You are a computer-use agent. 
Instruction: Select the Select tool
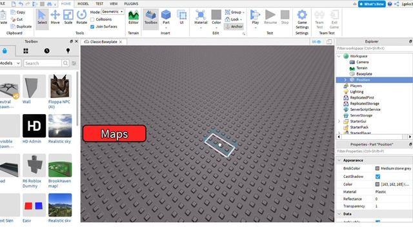[42, 17]
